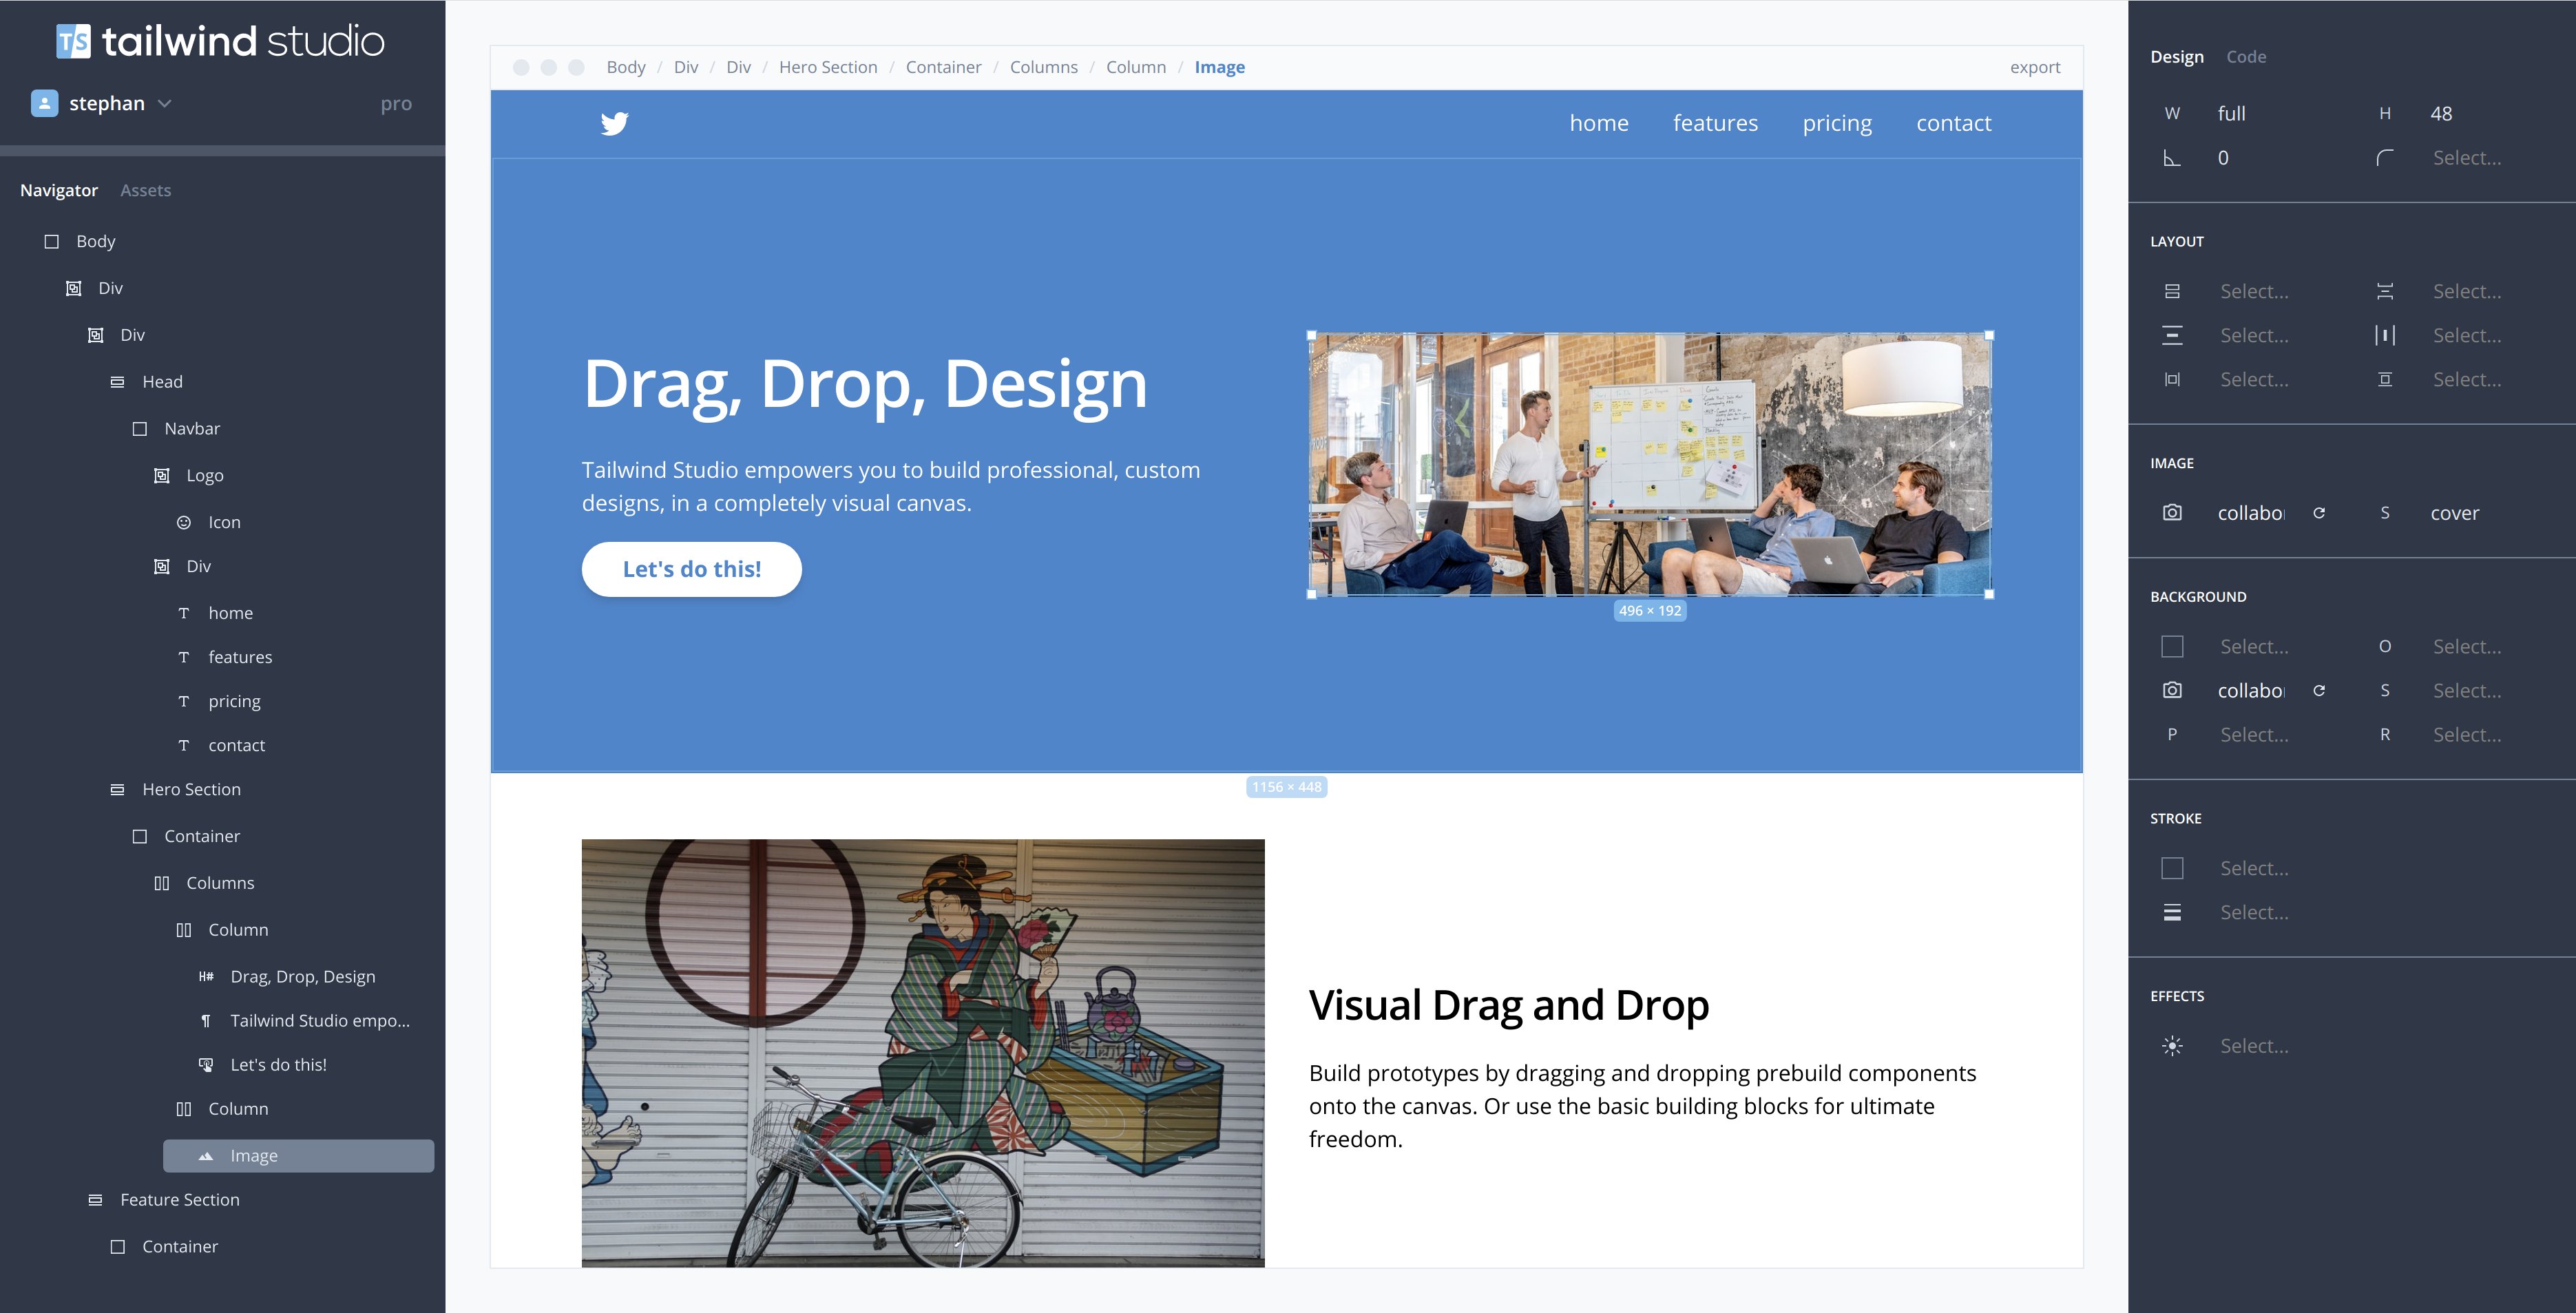Image resolution: width=2576 pixels, height=1313 pixels.
Task: Select the highlighted Image node in navigator
Action: (x=298, y=1156)
